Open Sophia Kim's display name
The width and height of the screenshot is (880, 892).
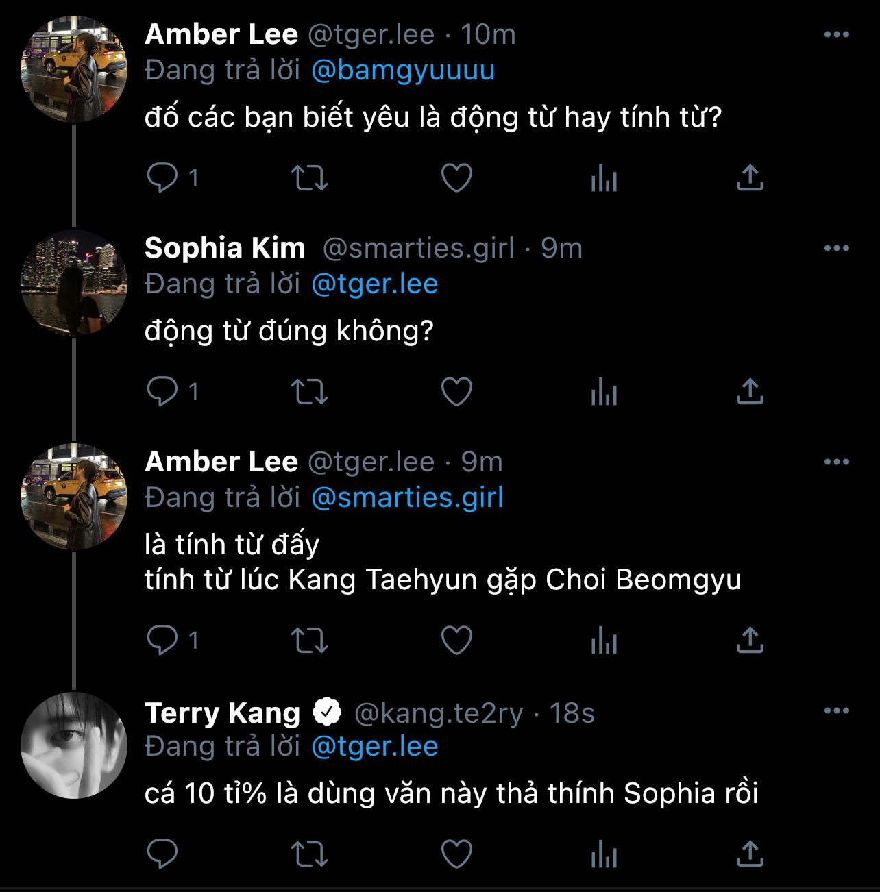tap(225, 248)
